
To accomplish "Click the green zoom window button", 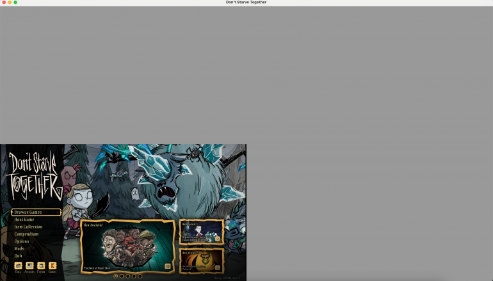I will [x=15, y=2].
